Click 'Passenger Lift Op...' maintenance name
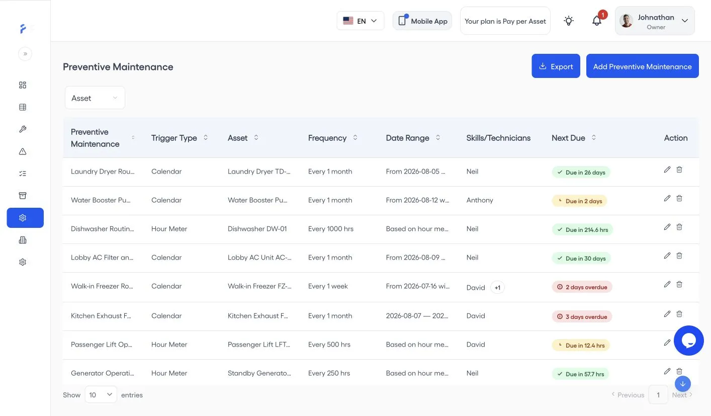 (x=101, y=345)
